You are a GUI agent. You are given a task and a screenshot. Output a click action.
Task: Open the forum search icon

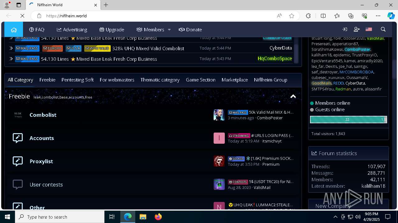pyautogui.click(x=383, y=29)
